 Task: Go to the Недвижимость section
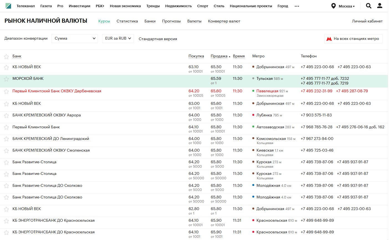[x=179, y=6]
